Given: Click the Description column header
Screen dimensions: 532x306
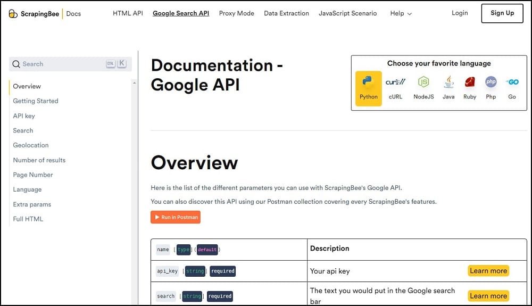Looking at the screenshot, I should click(329, 249).
